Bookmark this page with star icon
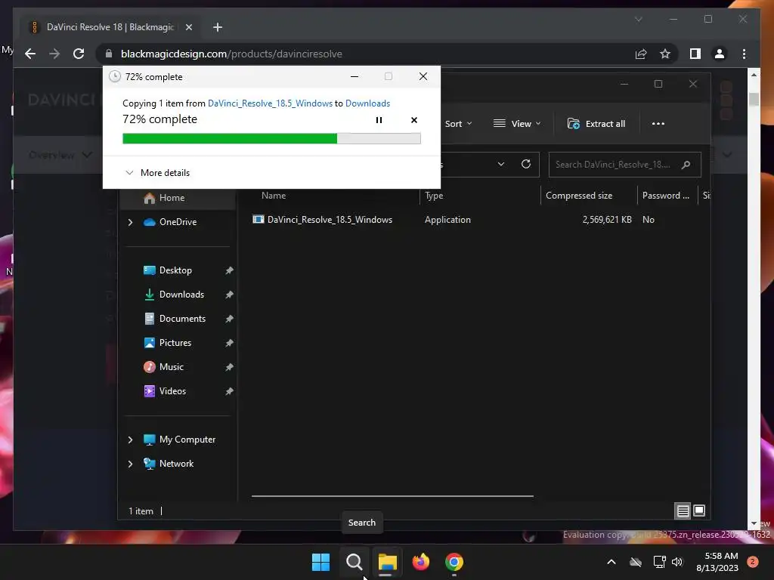 click(x=665, y=54)
